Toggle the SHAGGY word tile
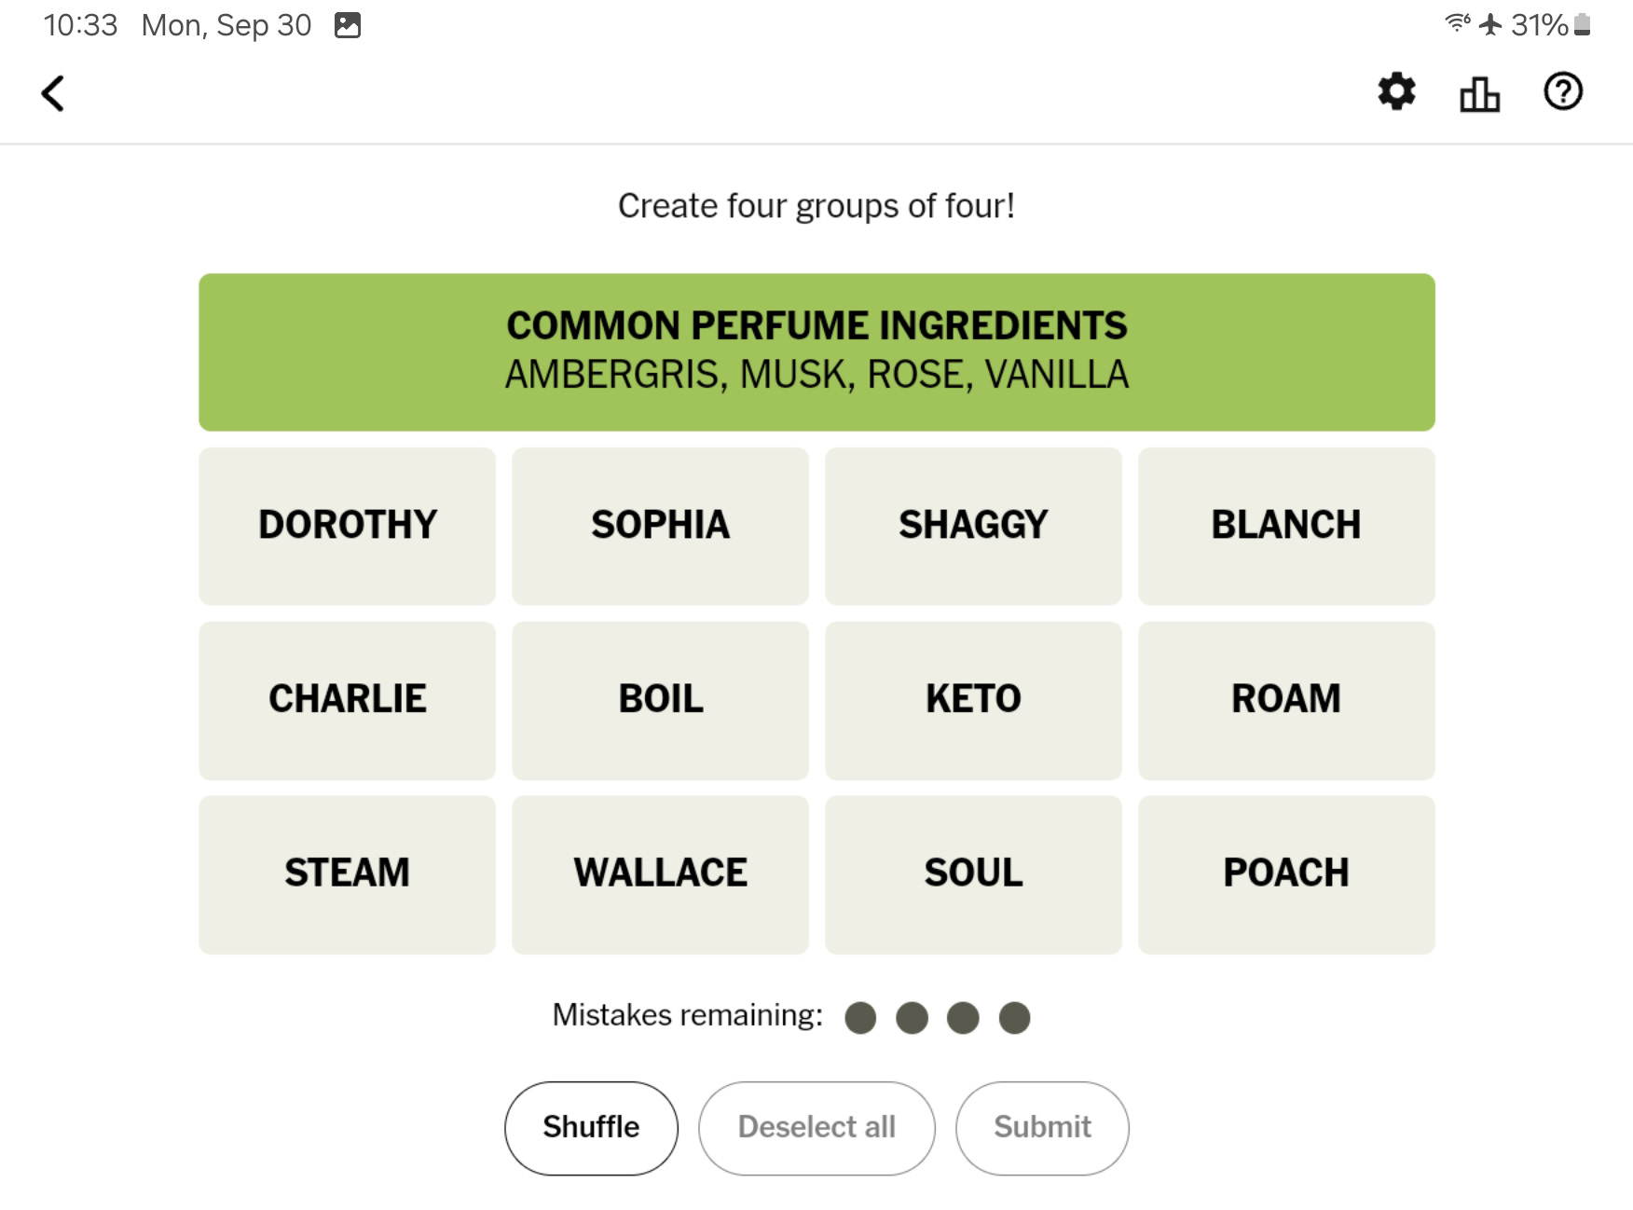 pos(973,526)
